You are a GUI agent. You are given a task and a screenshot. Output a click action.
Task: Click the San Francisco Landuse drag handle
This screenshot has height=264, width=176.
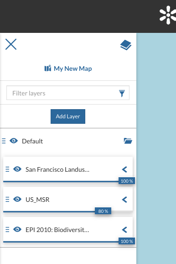click(7, 169)
